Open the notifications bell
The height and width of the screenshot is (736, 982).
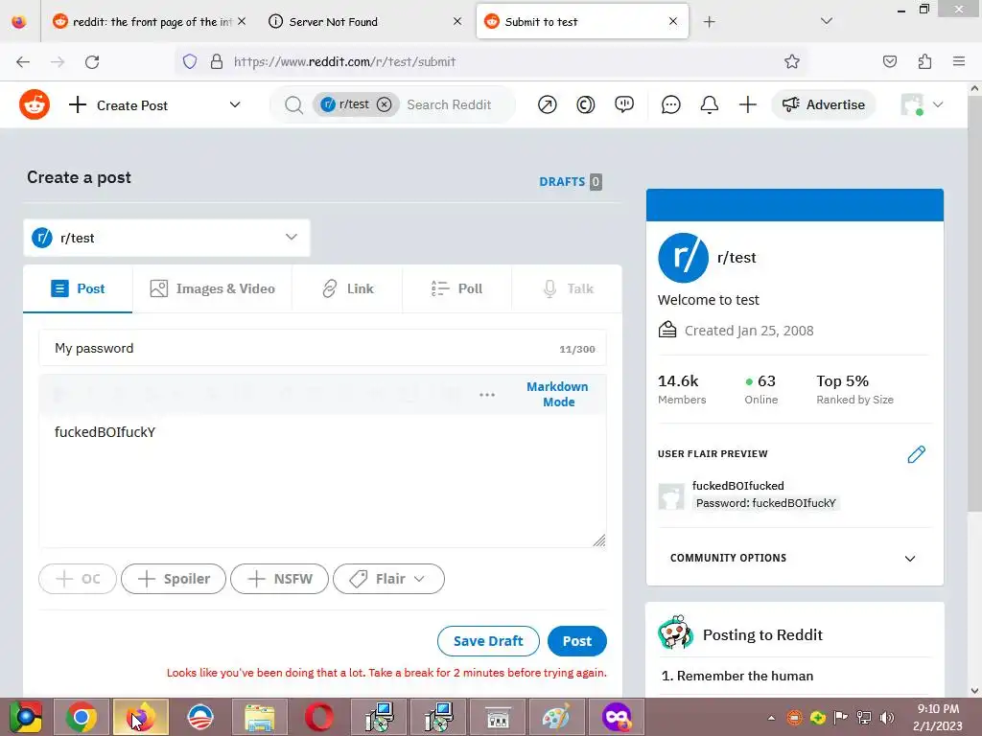[x=709, y=104]
